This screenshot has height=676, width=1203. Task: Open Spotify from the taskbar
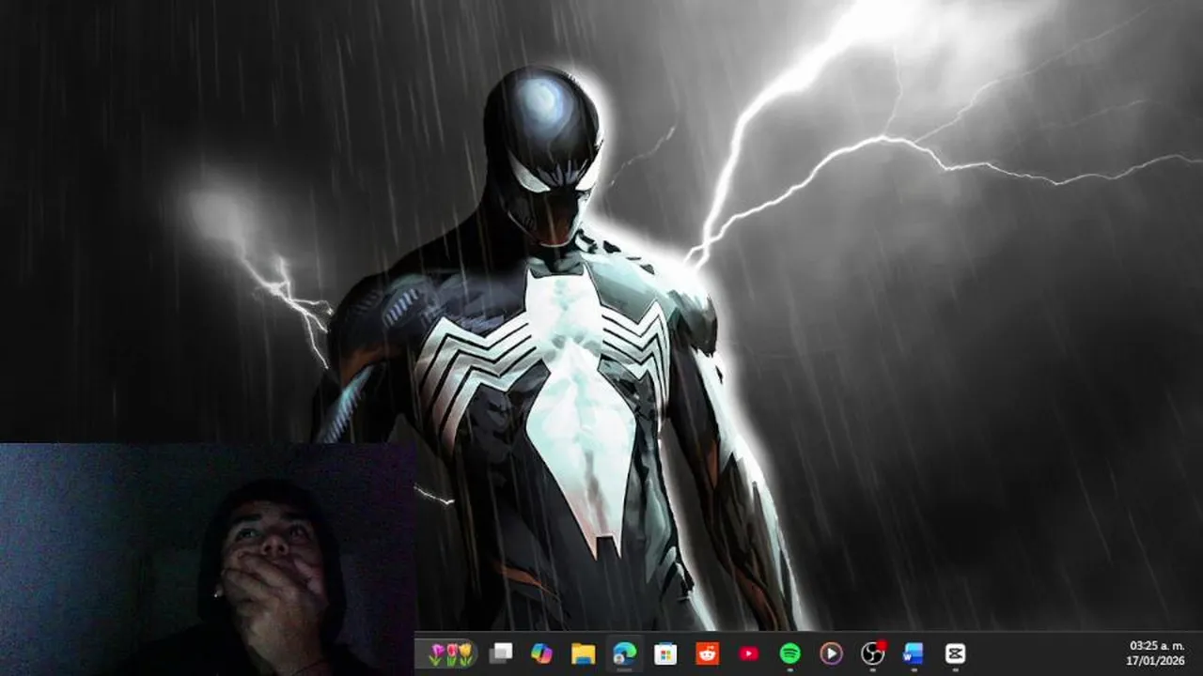[789, 653]
